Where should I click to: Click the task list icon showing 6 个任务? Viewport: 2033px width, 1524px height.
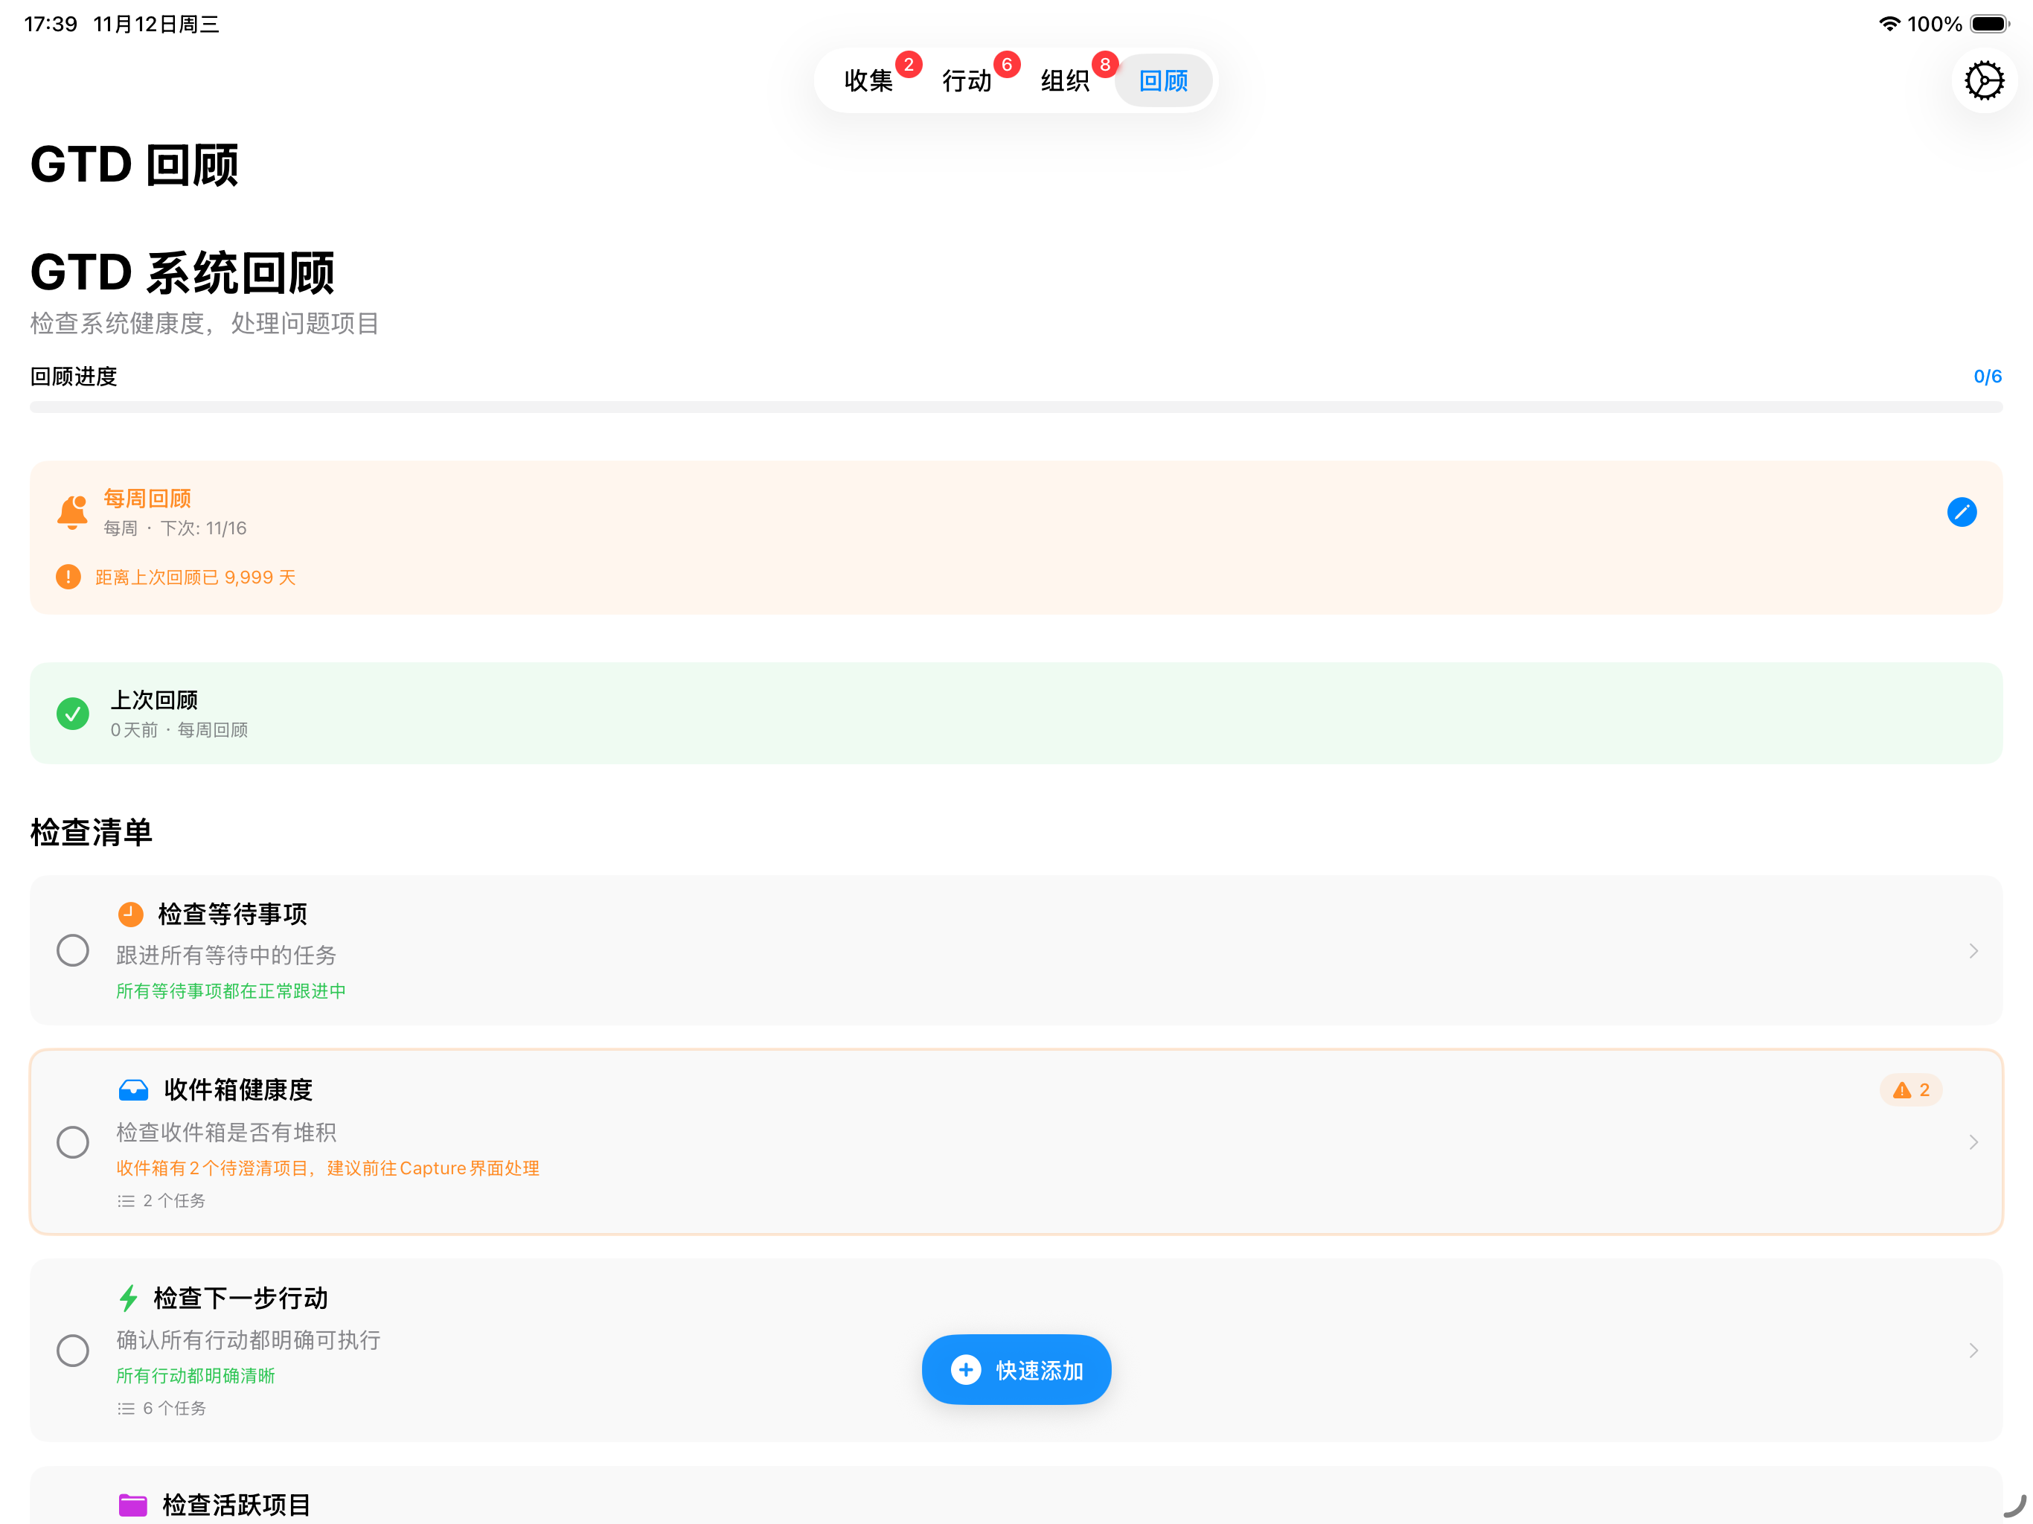125,1408
